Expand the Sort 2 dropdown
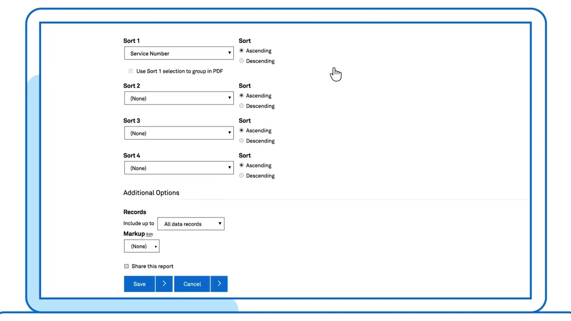The image size is (571, 321). (178, 99)
